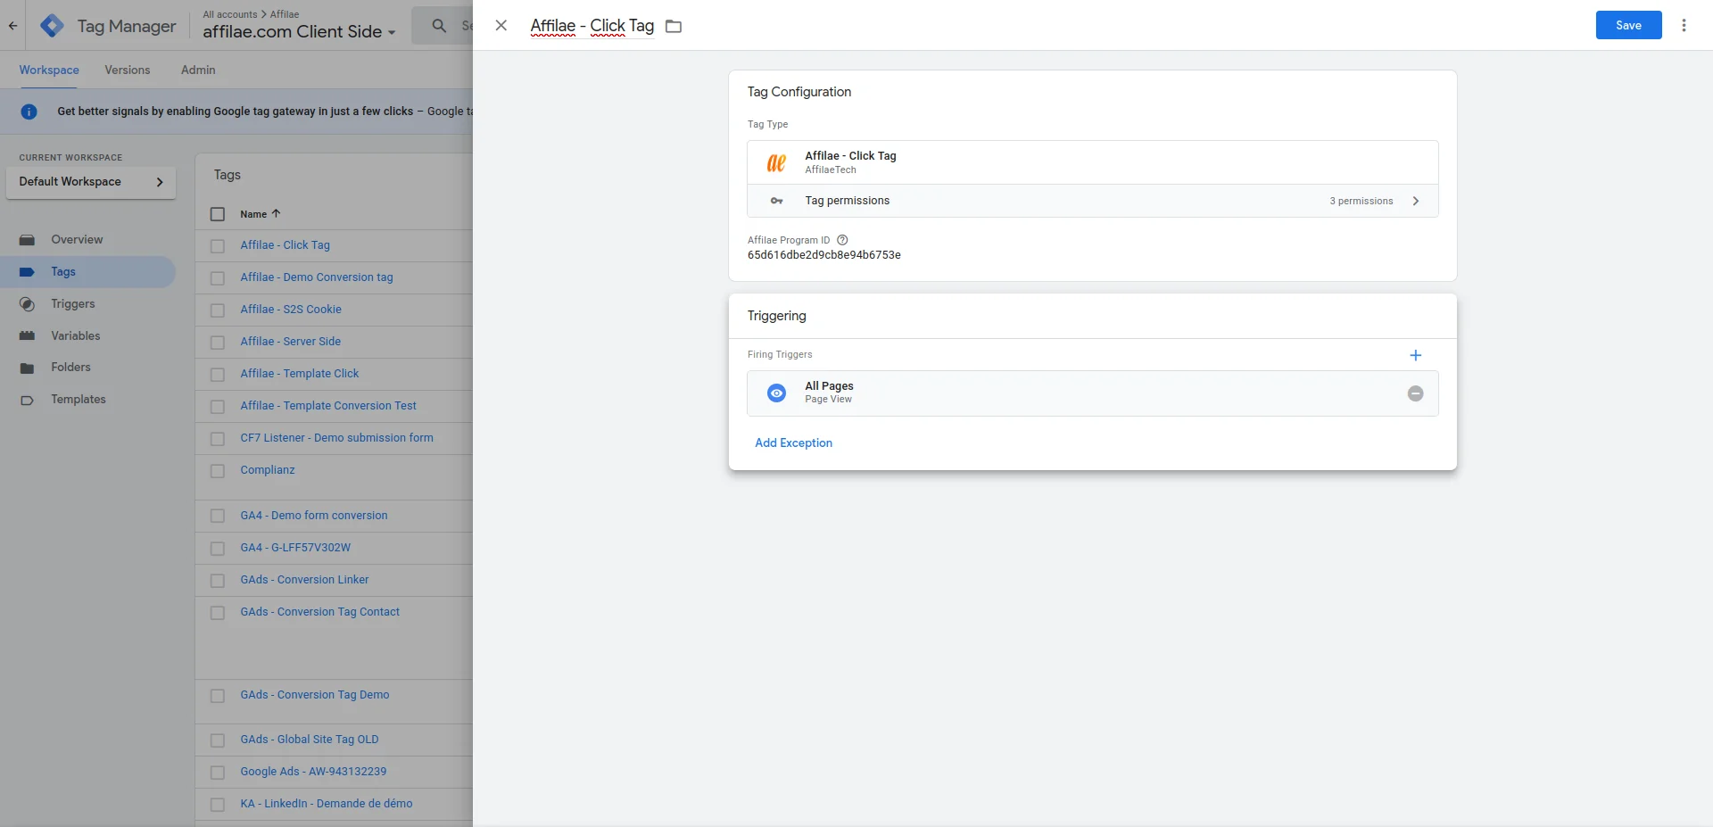1713x827 pixels.
Task: Go back using the Tag Manager arrow
Action: coord(12,26)
